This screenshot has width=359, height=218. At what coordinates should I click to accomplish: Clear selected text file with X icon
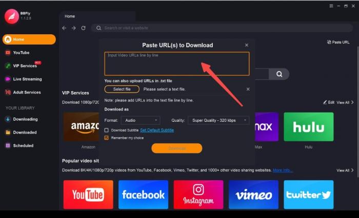[x=248, y=89]
